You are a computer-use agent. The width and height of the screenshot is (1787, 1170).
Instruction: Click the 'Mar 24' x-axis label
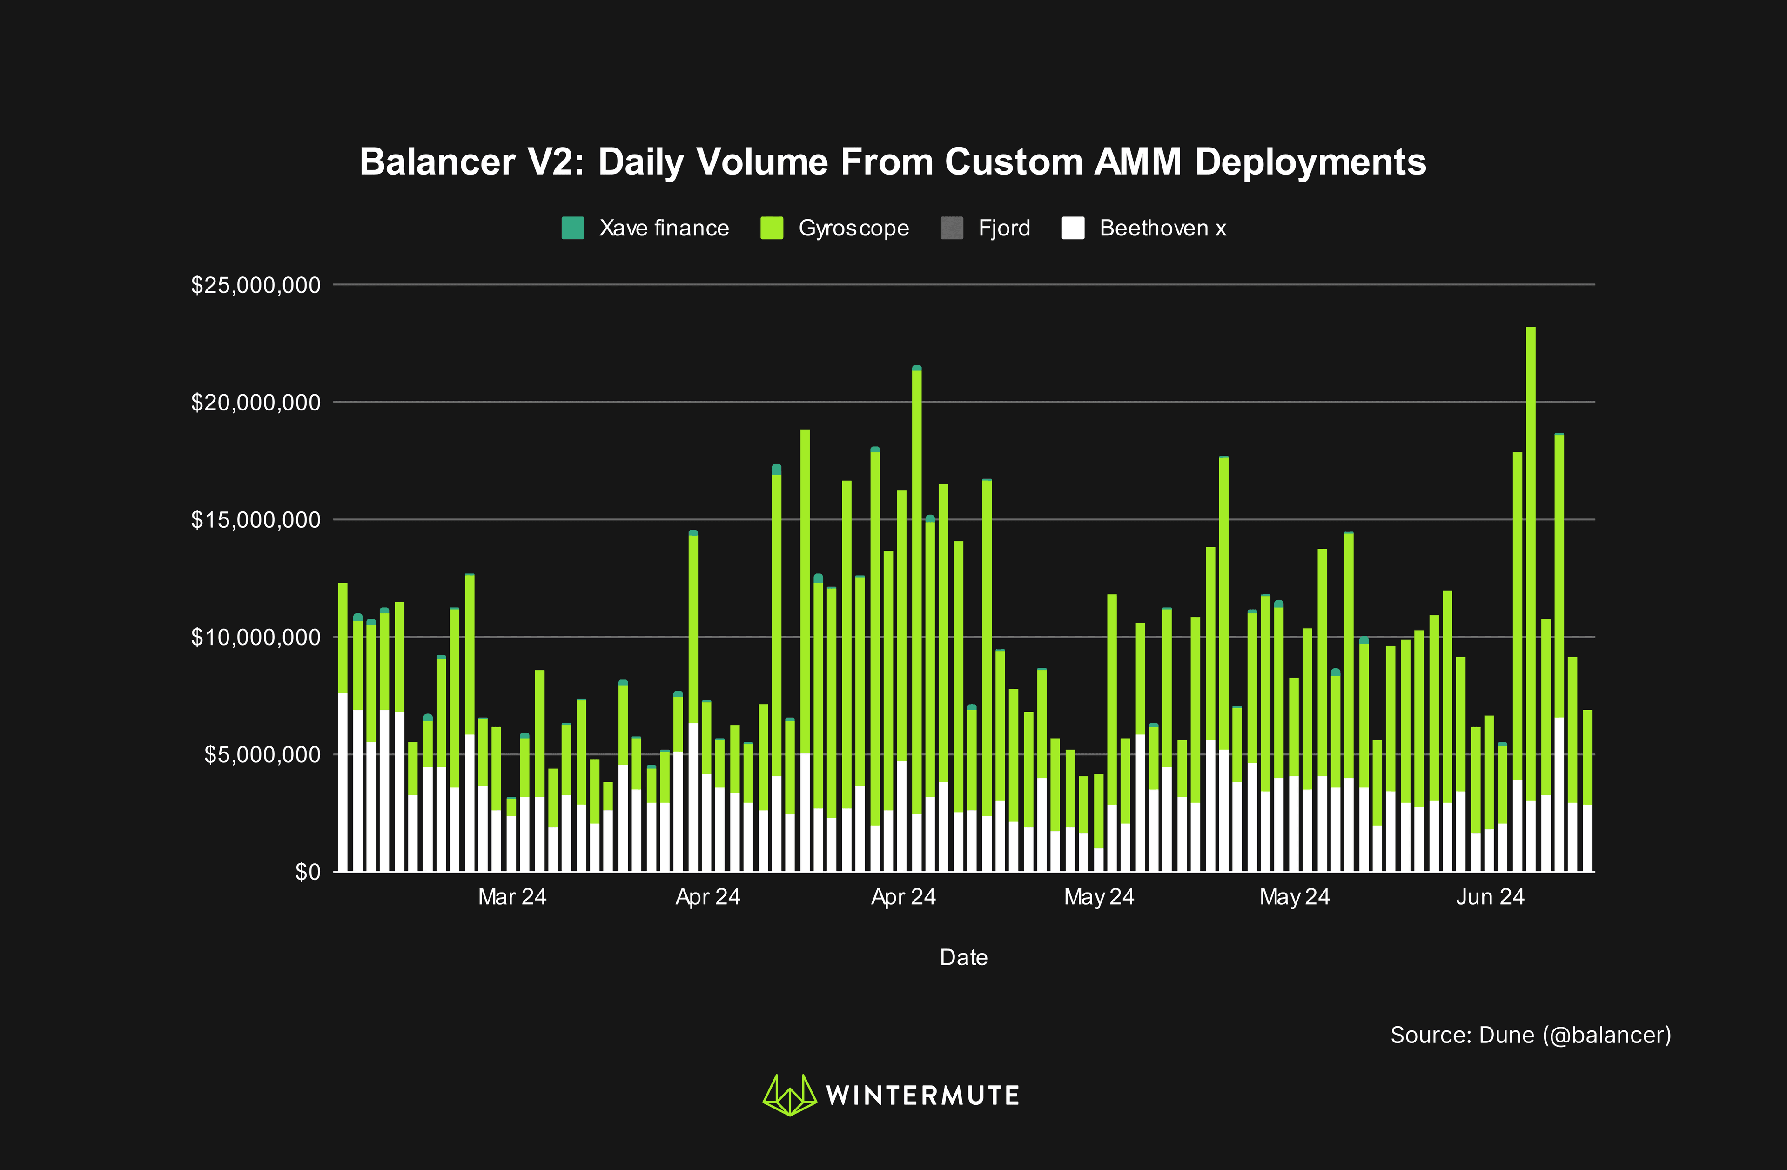[x=512, y=897]
